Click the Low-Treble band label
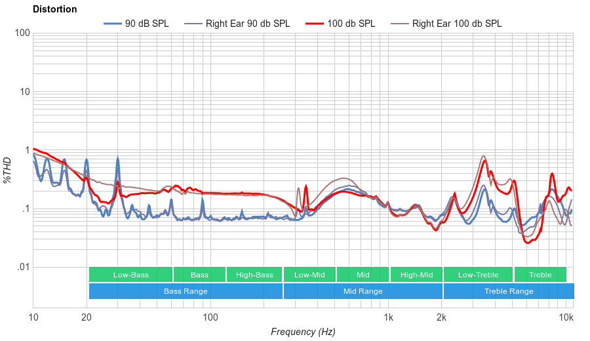This screenshot has width=590, height=341. click(x=478, y=275)
